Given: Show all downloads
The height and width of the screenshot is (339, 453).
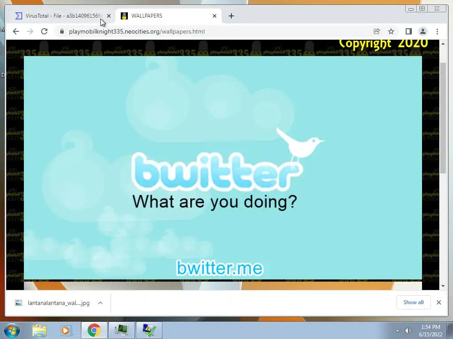Looking at the screenshot, I should (x=414, y=302).
